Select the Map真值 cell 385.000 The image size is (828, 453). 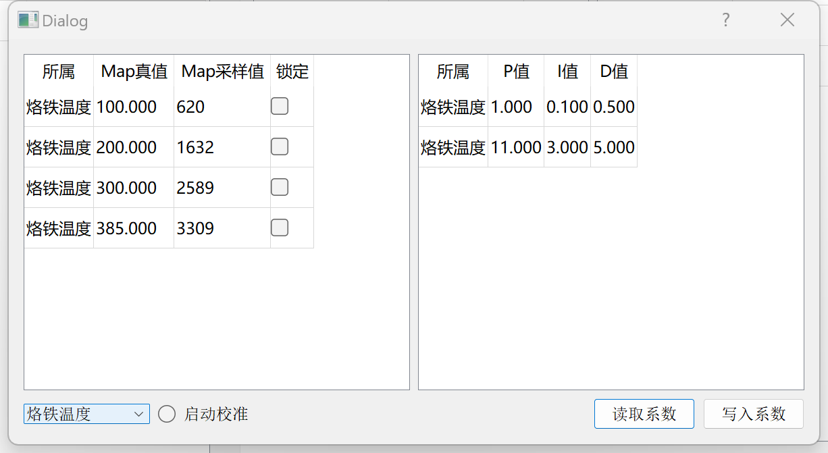(134, 228)
